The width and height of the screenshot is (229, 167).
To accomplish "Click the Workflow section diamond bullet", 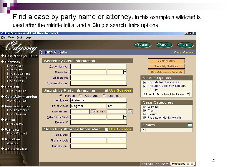I will tap(2, 139).
